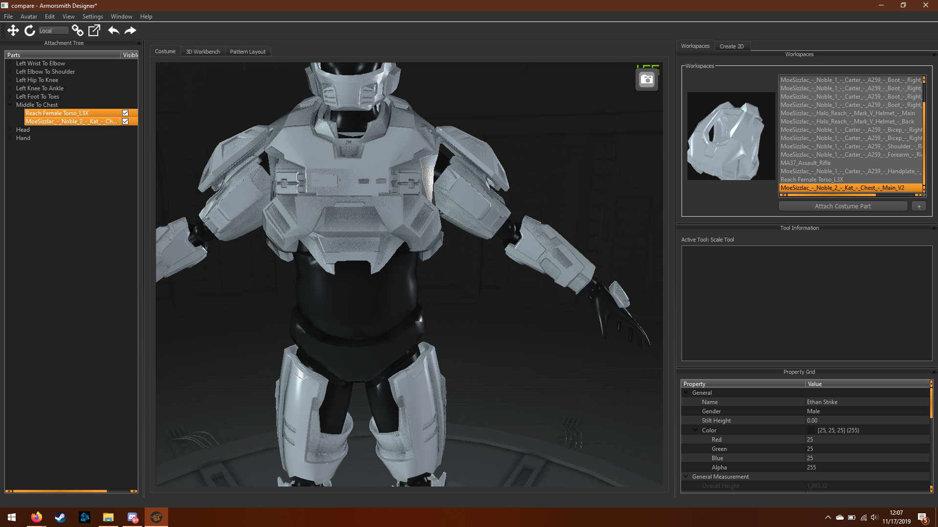Open the File menu
Screen dimensions: 938x527
tap(8, 17)
